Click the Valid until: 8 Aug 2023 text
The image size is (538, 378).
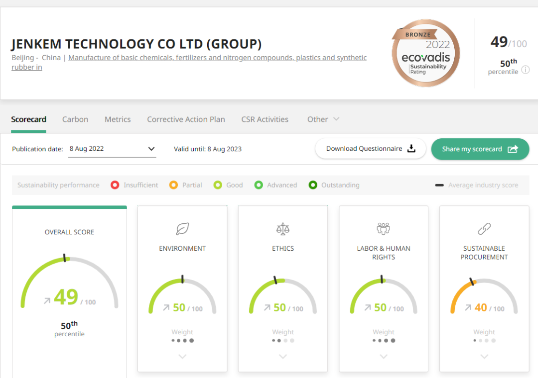coord(208,149)
